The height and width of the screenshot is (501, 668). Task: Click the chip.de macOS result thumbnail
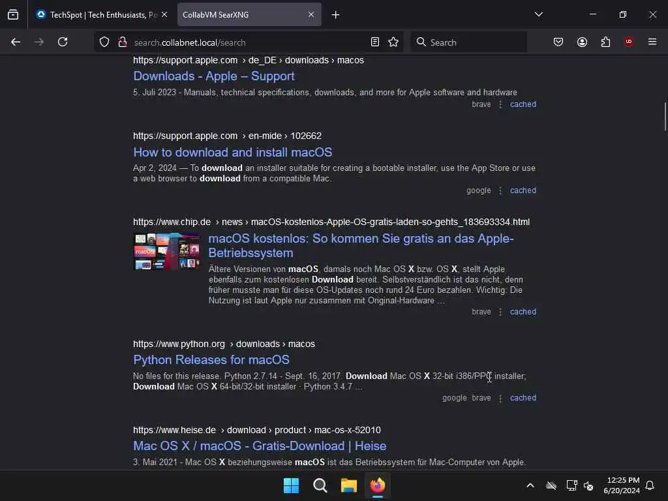click(x=166, y=251)
